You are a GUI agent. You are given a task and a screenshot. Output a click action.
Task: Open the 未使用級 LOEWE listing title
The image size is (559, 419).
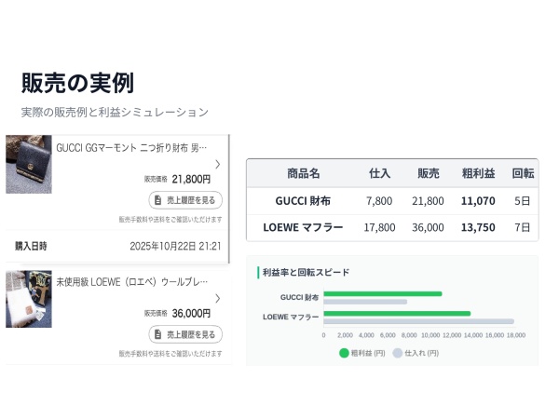131,281
